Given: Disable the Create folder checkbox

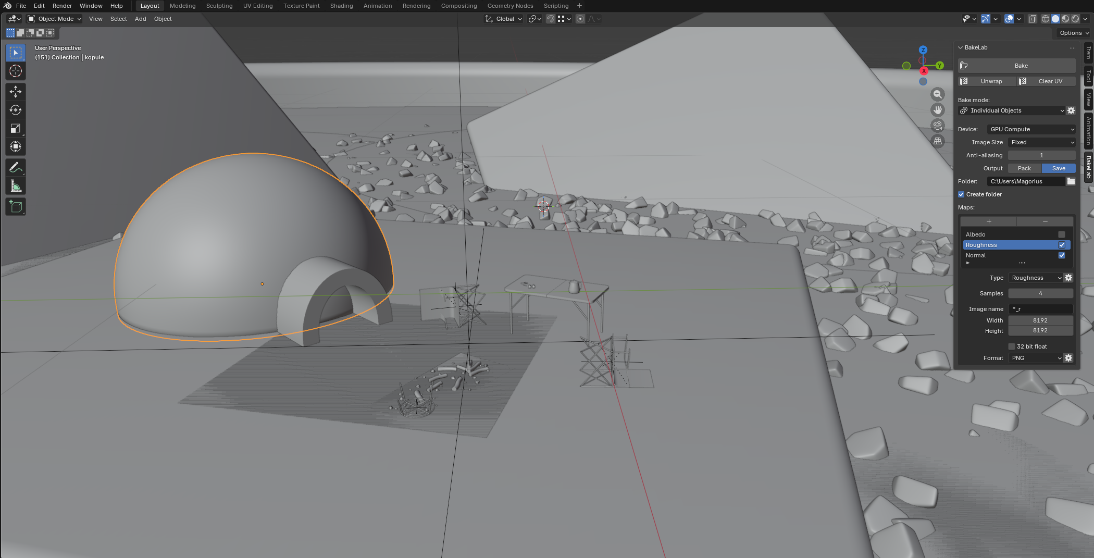Looking at the screenshot, I should tap(961, 194).
